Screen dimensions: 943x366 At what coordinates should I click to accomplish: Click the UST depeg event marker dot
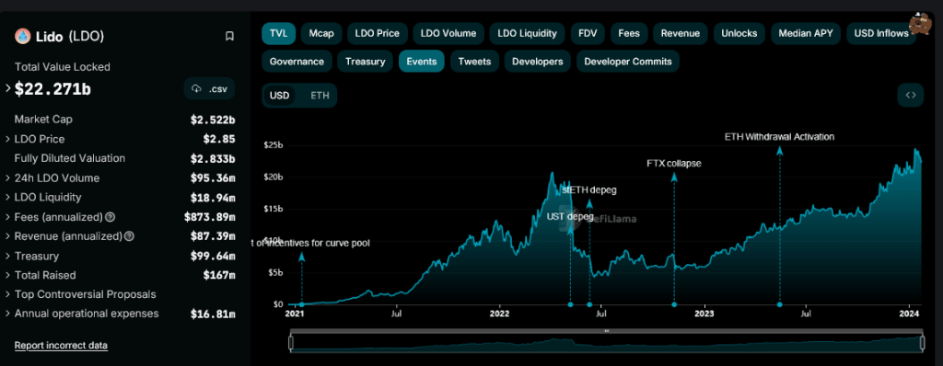[x=570, y=304]
